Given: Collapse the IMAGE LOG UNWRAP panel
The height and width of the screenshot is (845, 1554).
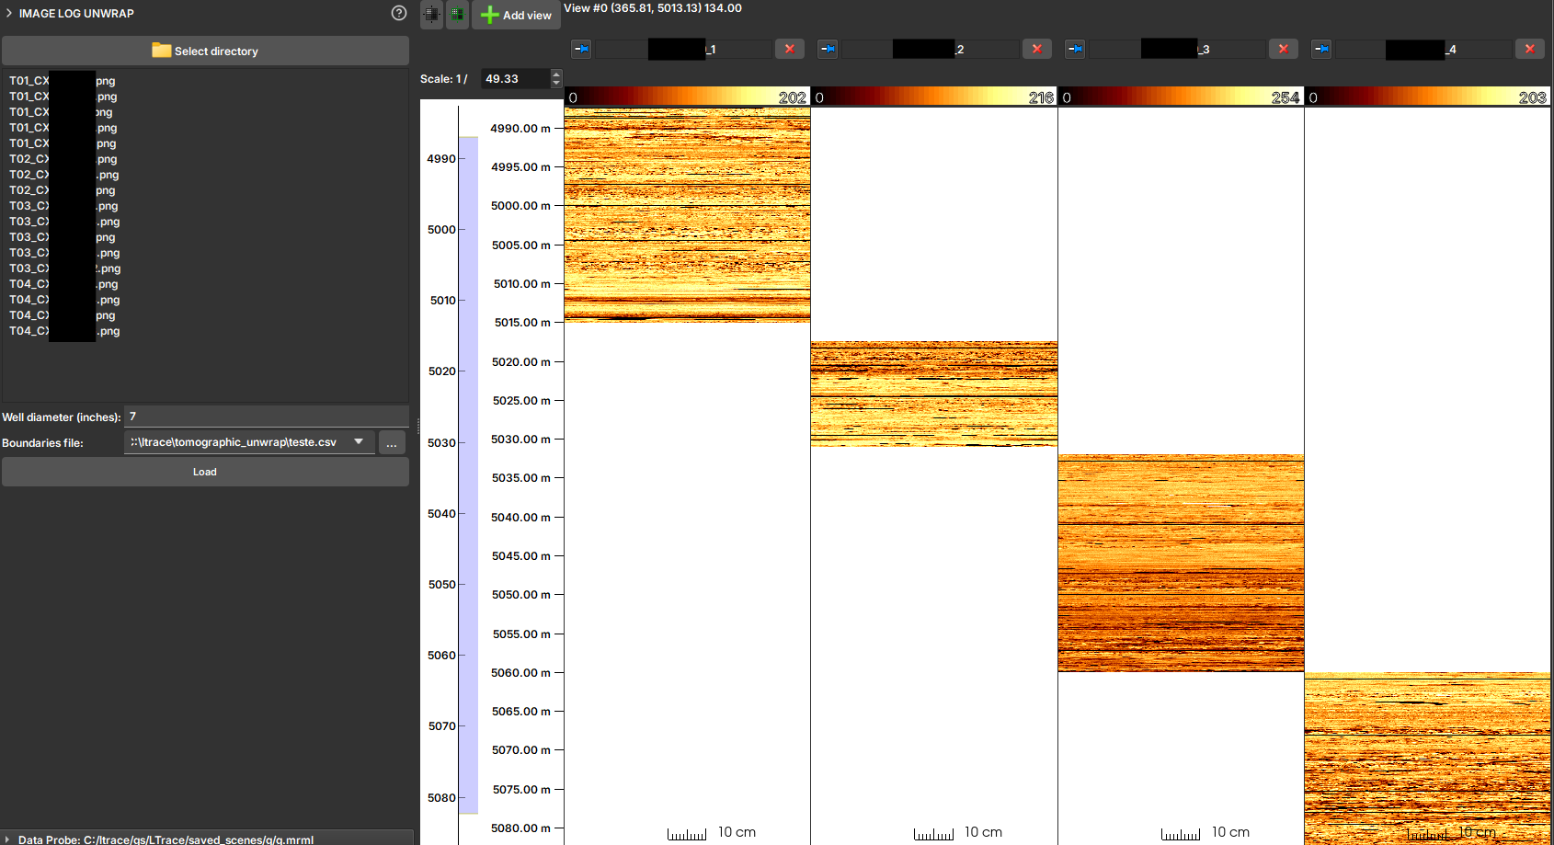Looking at the screenshot, I should tap(9, 13).
